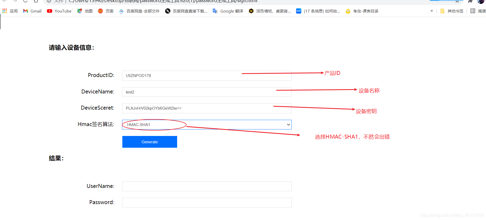Open 其他书签 bookmarks folder
Viewport: 486px width, 220px height.
pyautogui.click(x=452, y=11)
